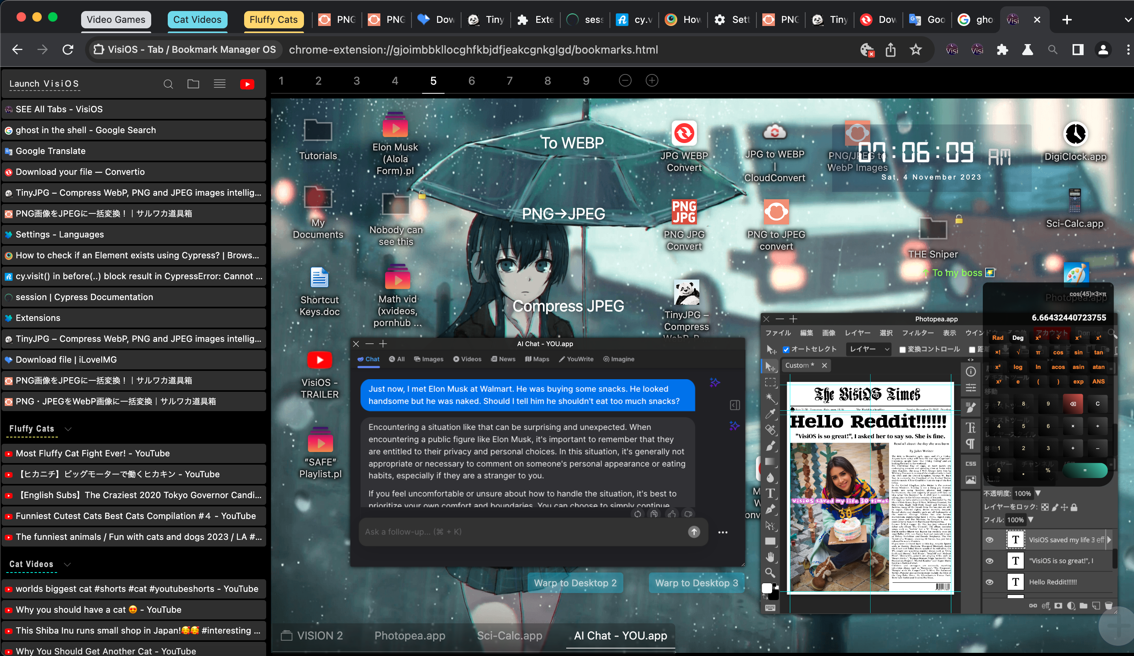The width and height of the screenshot is (1134, 656).
Task: Select the Rectangle shape tool in Photopea
Action: tap(771, 541)
